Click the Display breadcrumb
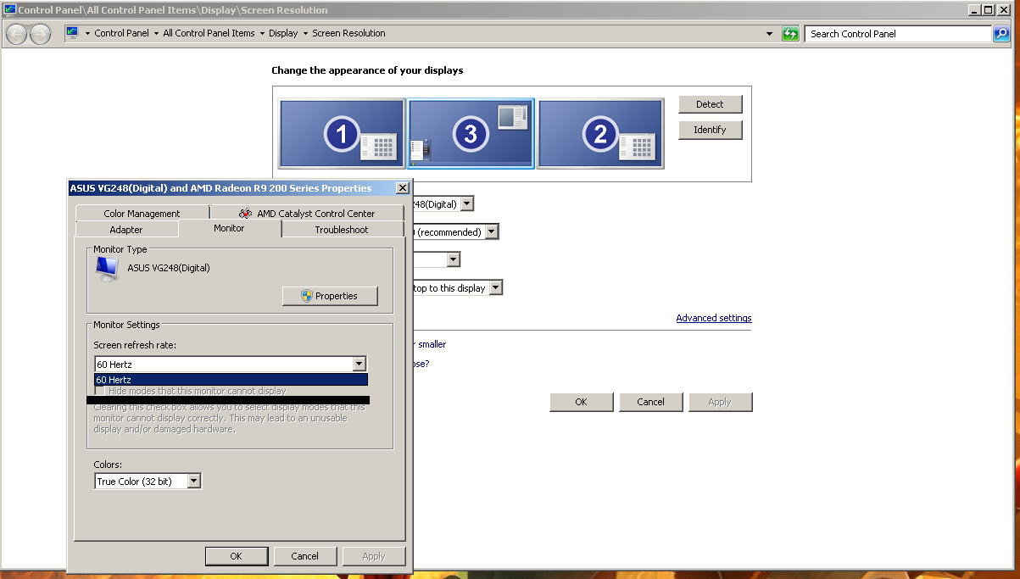This screenshot has width=1020, height=579. [x=283, y=33]
